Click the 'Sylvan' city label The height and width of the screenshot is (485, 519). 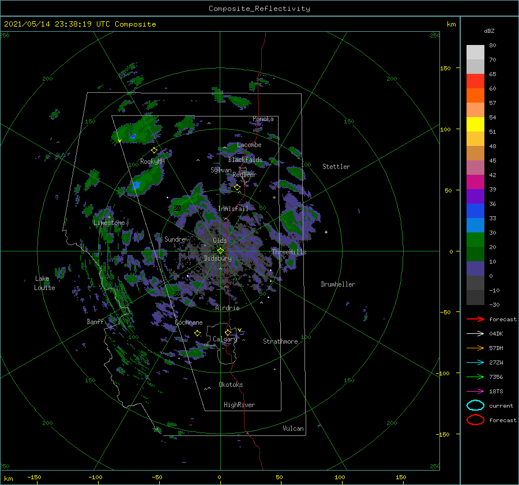coord(221,170)
